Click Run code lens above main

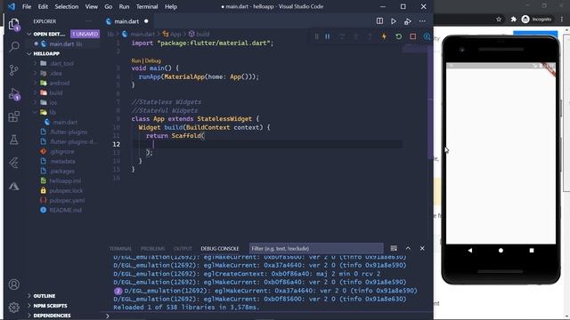(x=136, y=60)
